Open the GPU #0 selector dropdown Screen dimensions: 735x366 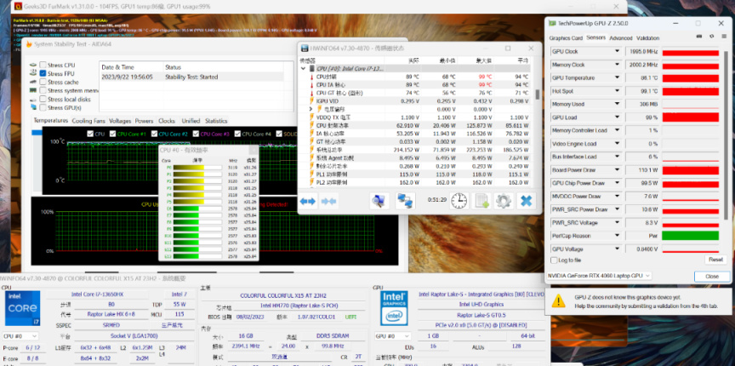(392, 336)
